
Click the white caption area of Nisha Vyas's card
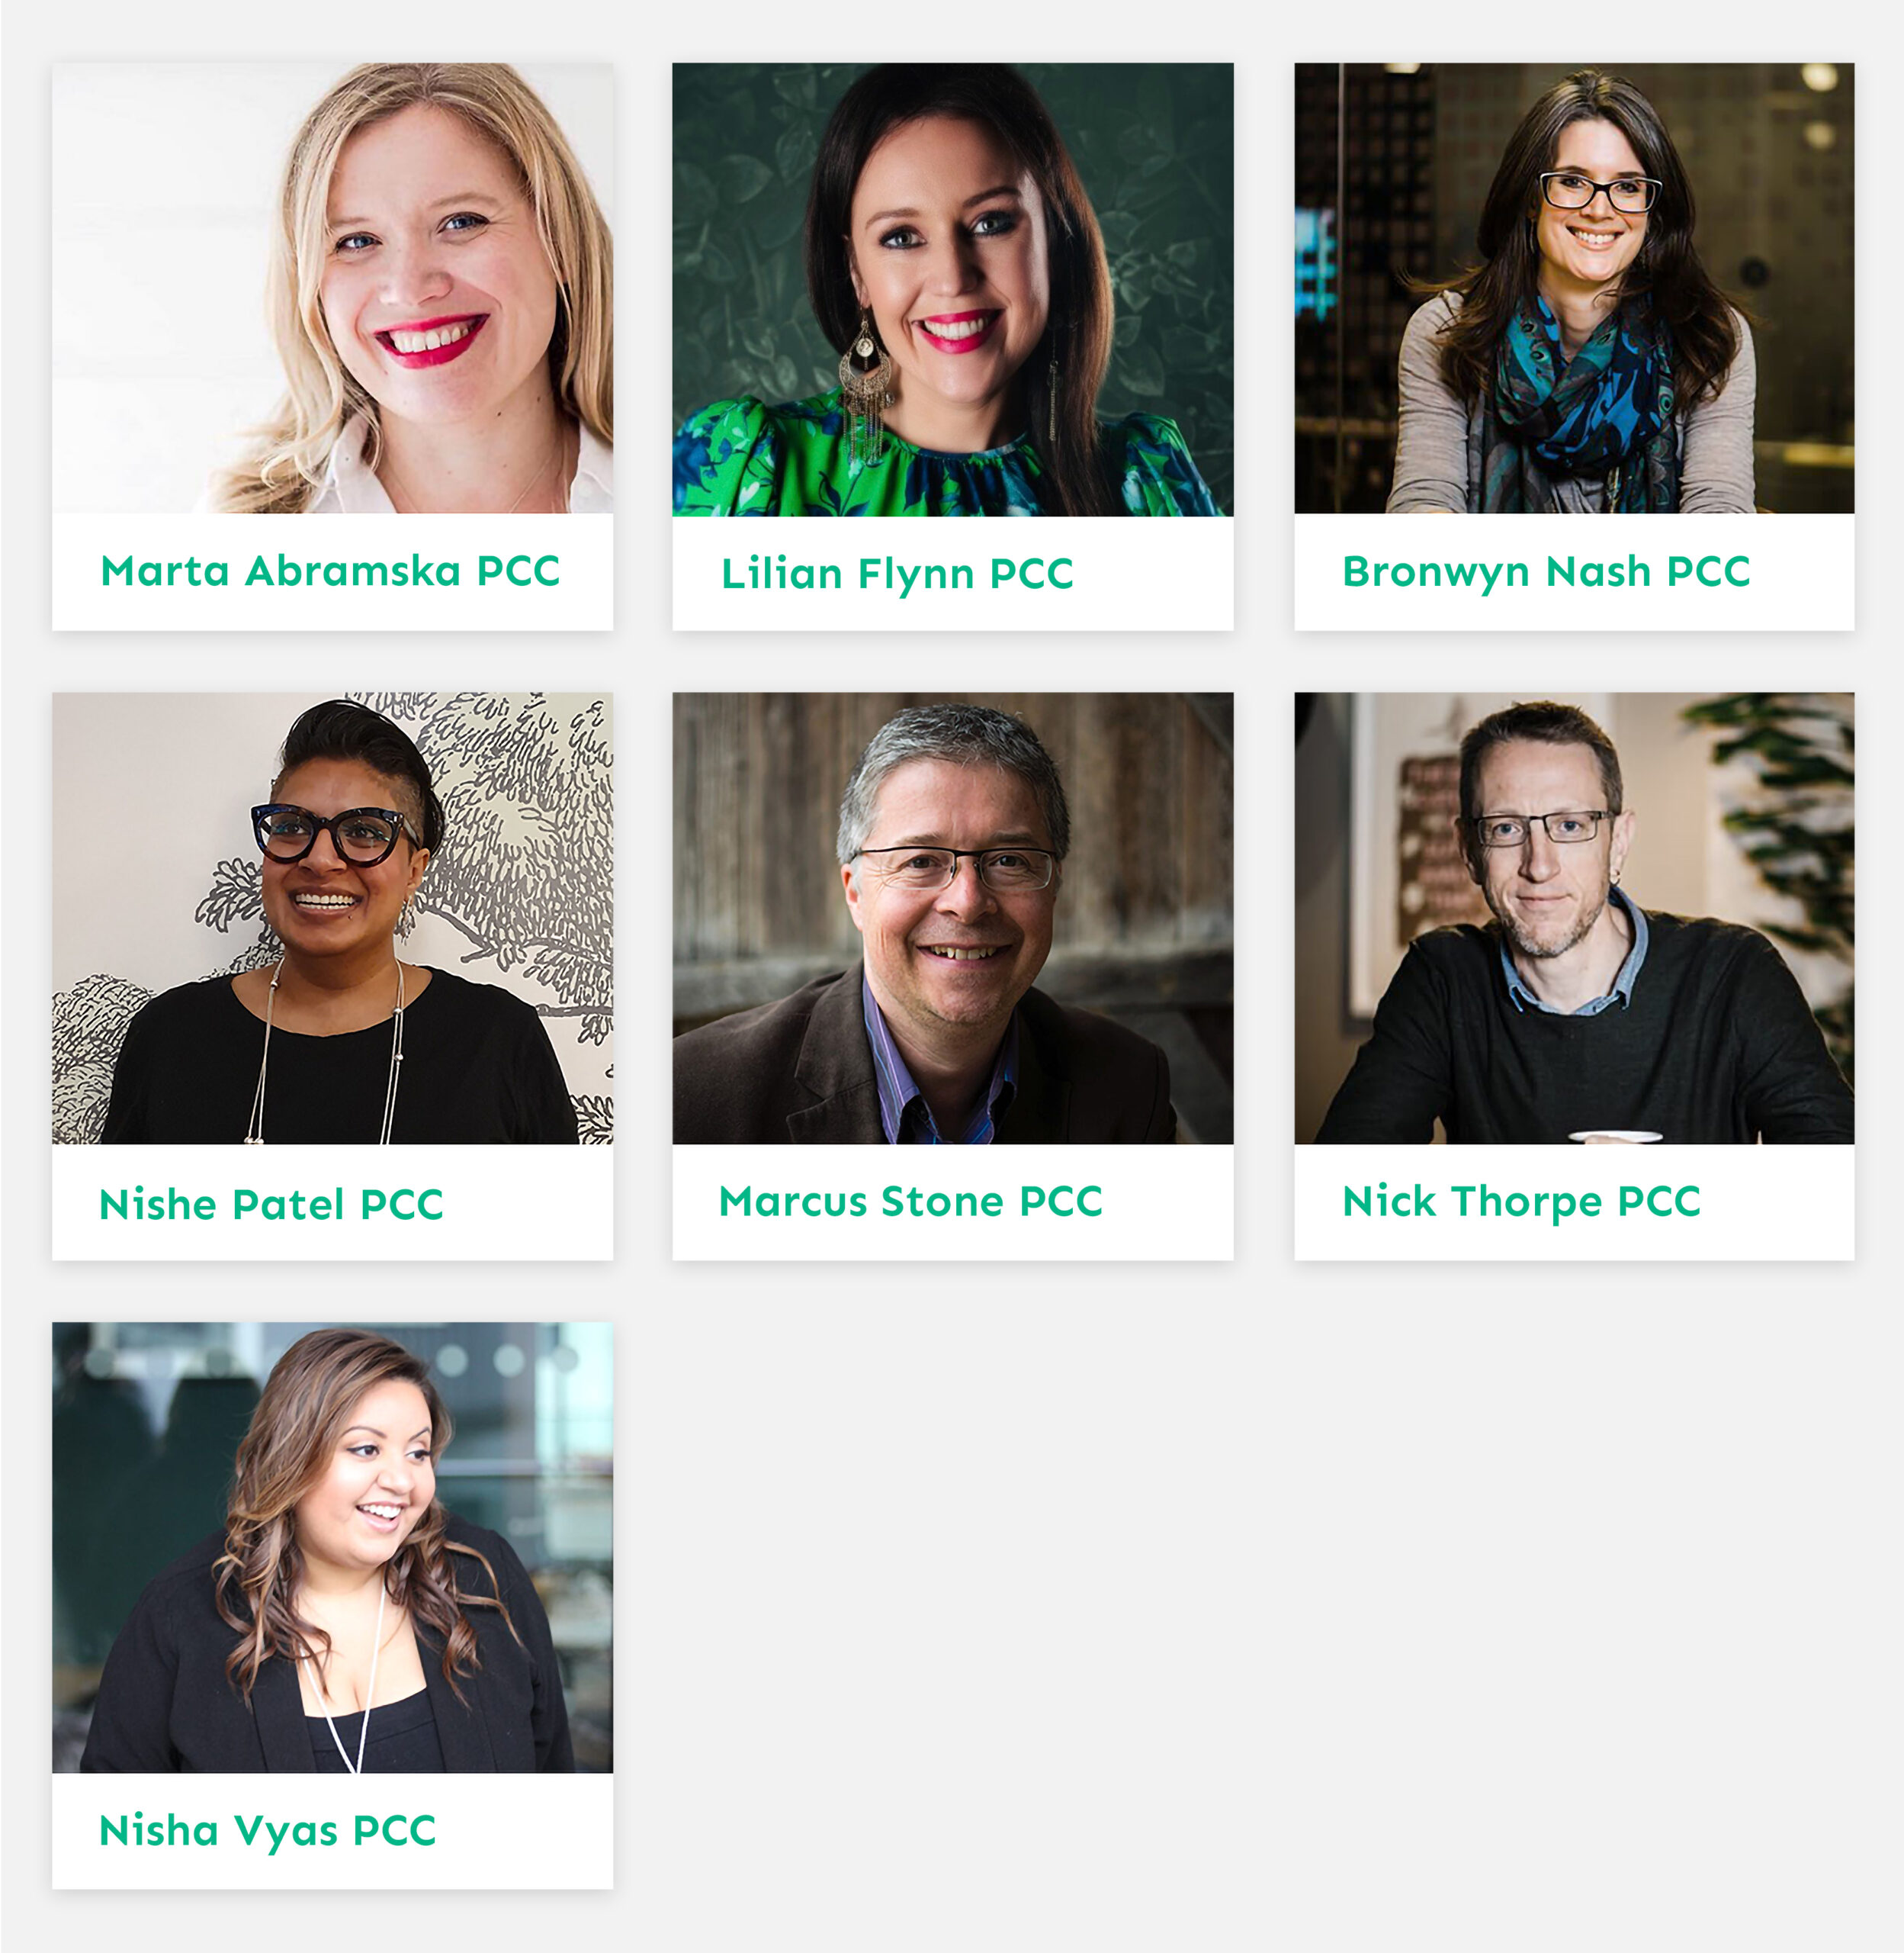pyautogui.click(x=332, y=1832)
